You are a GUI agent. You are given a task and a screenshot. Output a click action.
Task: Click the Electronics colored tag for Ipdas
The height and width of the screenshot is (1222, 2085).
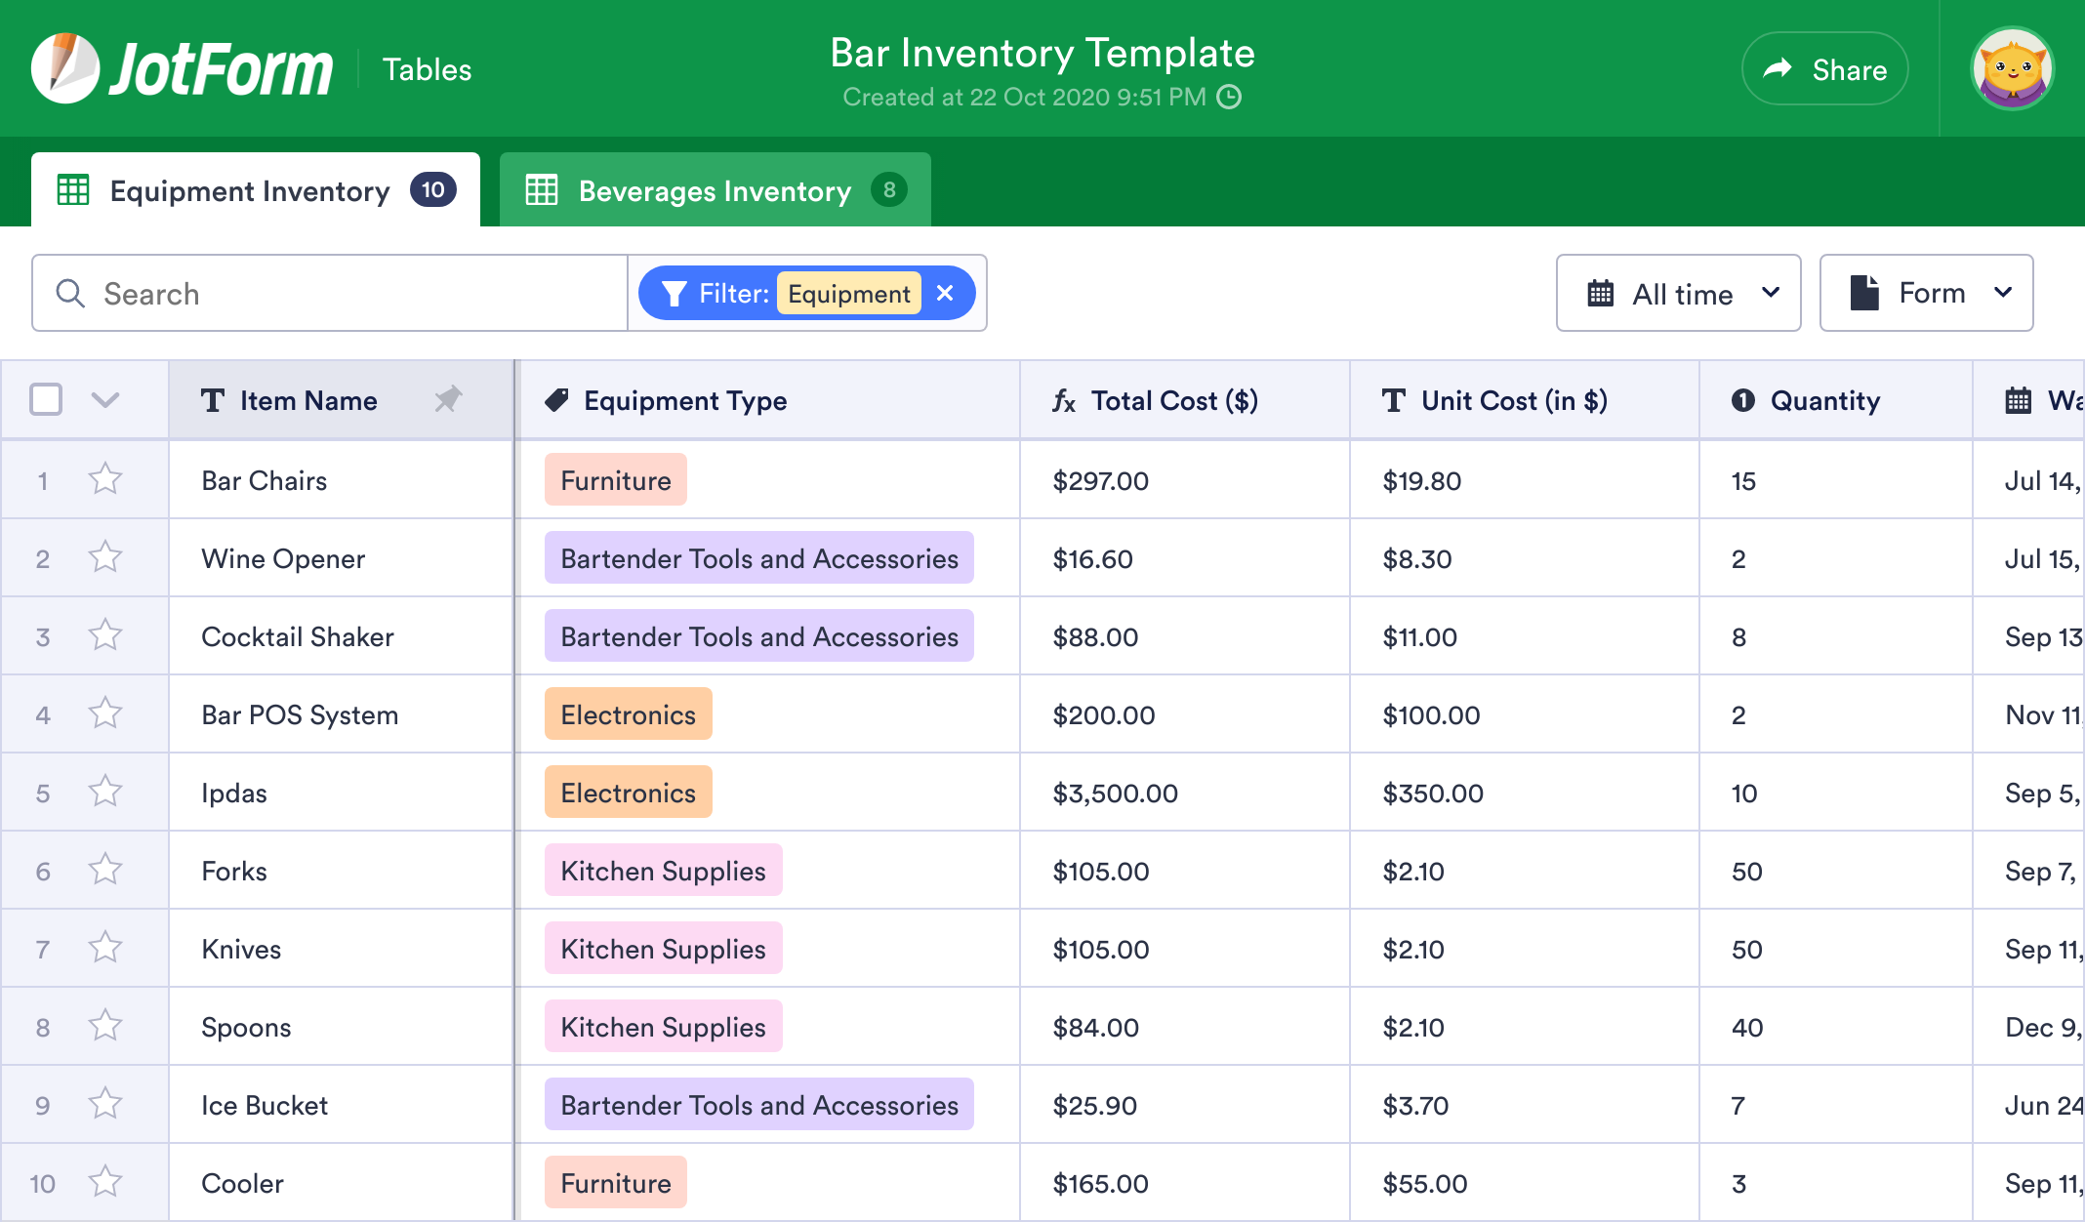[628, 793]
